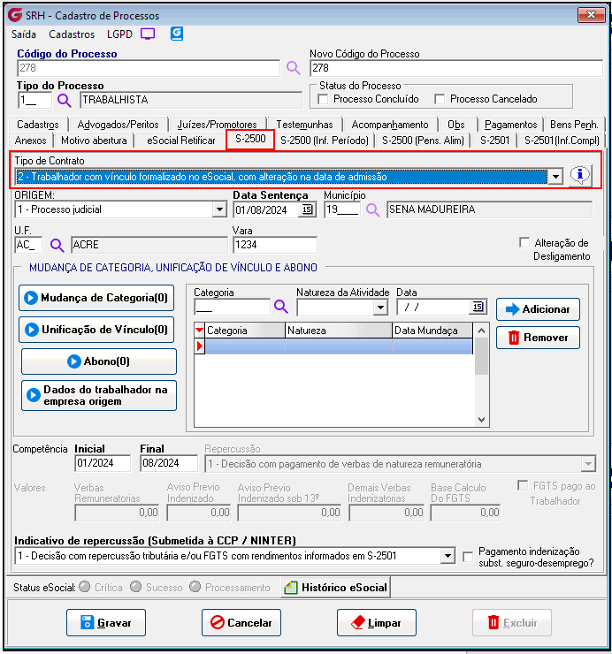Image resolution: width=612 pixels, height=654 pixels.
Task: Click scroll down arrow in category grid
Action: point(481,420)
